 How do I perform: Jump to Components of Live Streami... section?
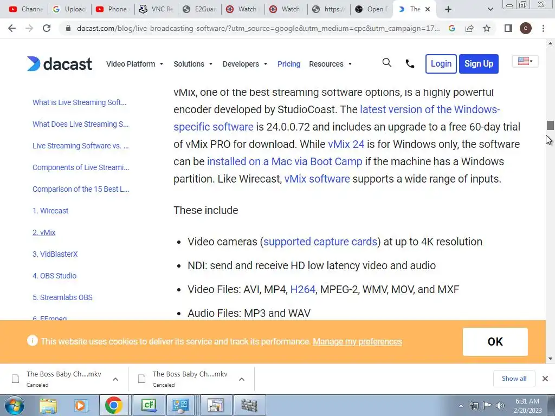click(81, 167)
